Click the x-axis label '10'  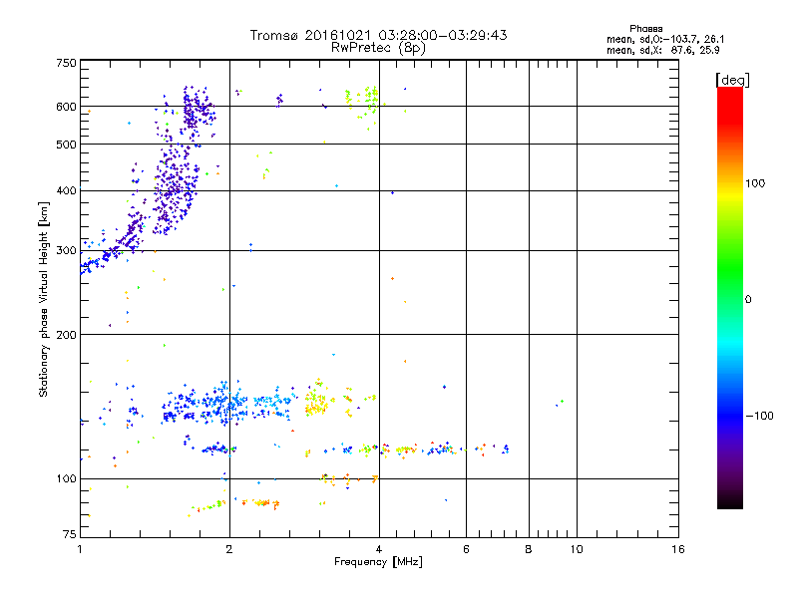pos(577,549)
